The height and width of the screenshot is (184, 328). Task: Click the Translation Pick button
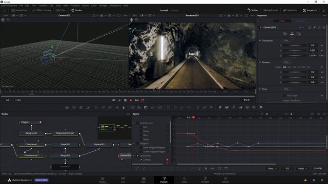point(286,41)
